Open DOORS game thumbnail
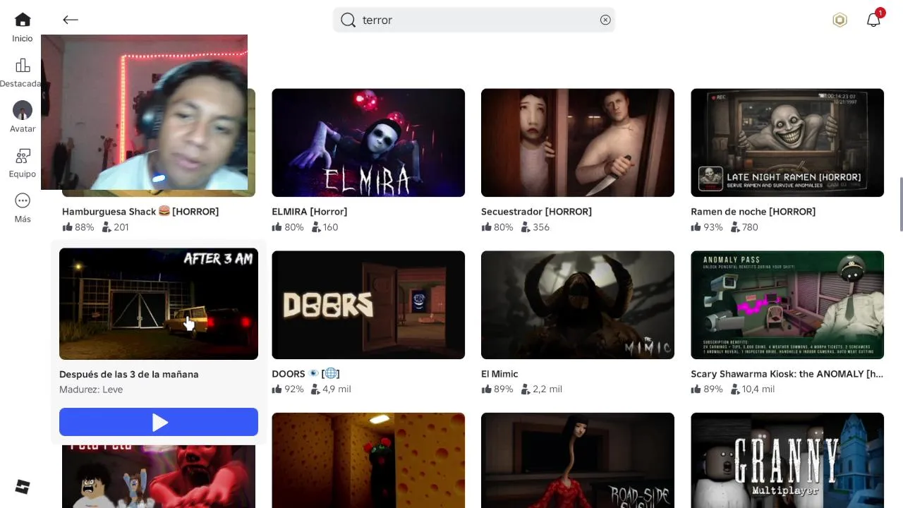 368,305
